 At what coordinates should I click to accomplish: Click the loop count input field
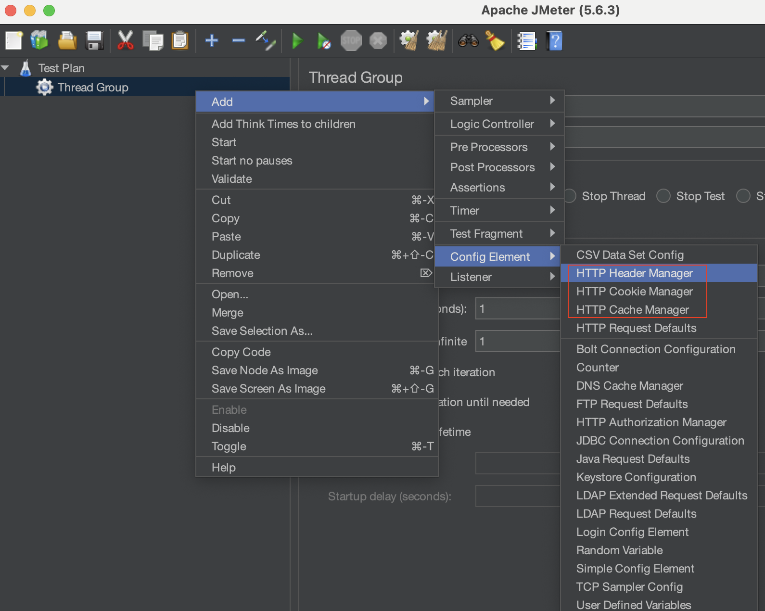coord(518,341)
